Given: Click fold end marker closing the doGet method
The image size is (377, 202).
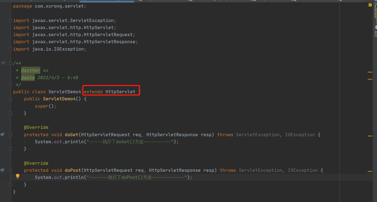Looking at the screenshot, I should [11, 149].
